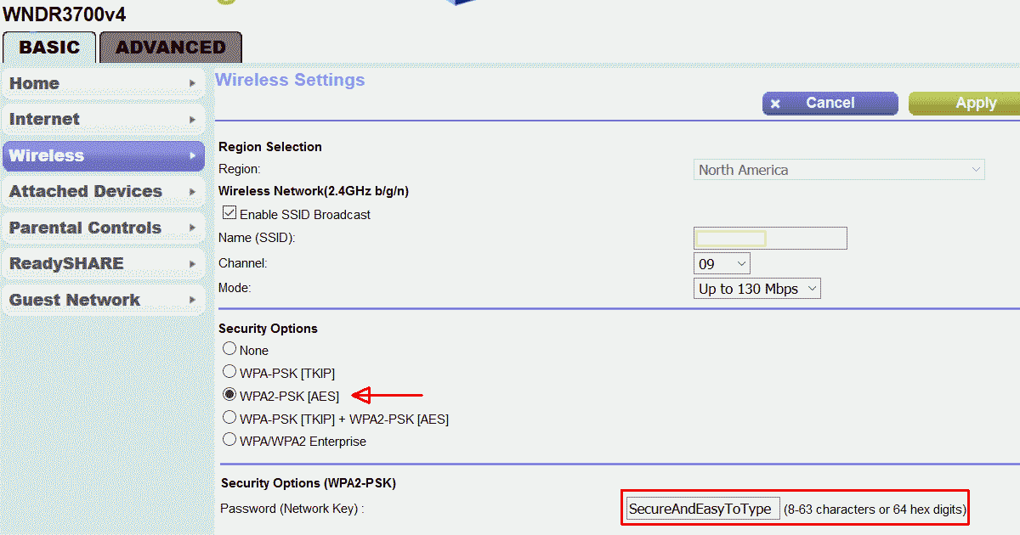Screen dimensions: 1020x535
Task: Open the Parental Controls section
Action: pyautogui.click(x=104, y=228)
